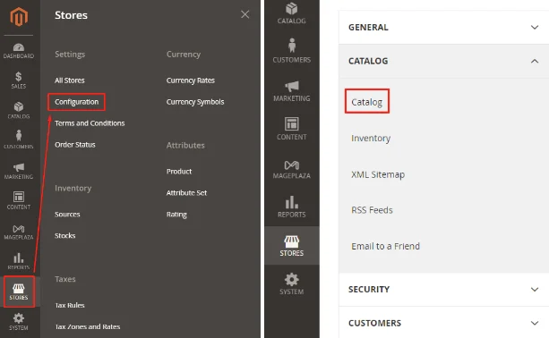Screen dimensions: 549x338
Task: Choose Tax Rules from Taxes
Action: pyautogui.click(x=70, y=305)
